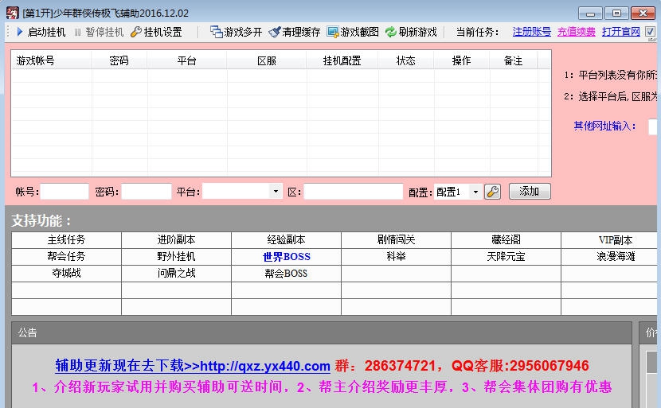Click the 游戏帐号 column header
This screenshot has height=408, width=661.
click(x=51, y=60)
